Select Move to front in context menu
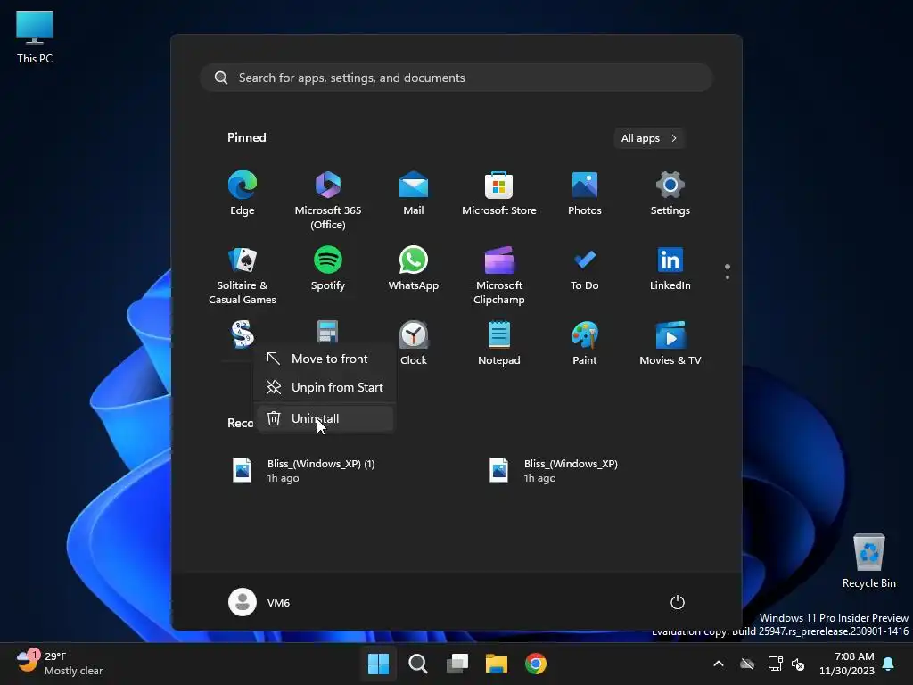Viewport: 913px width, 685px height. [x=325, y=359]
